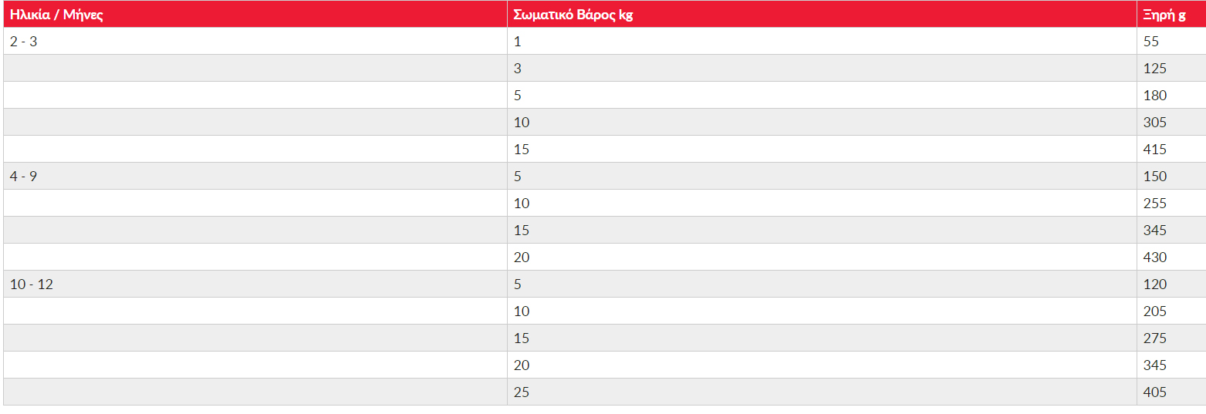Click the dry food value 255
1206x414 pixels.
tap(1171, 204)
